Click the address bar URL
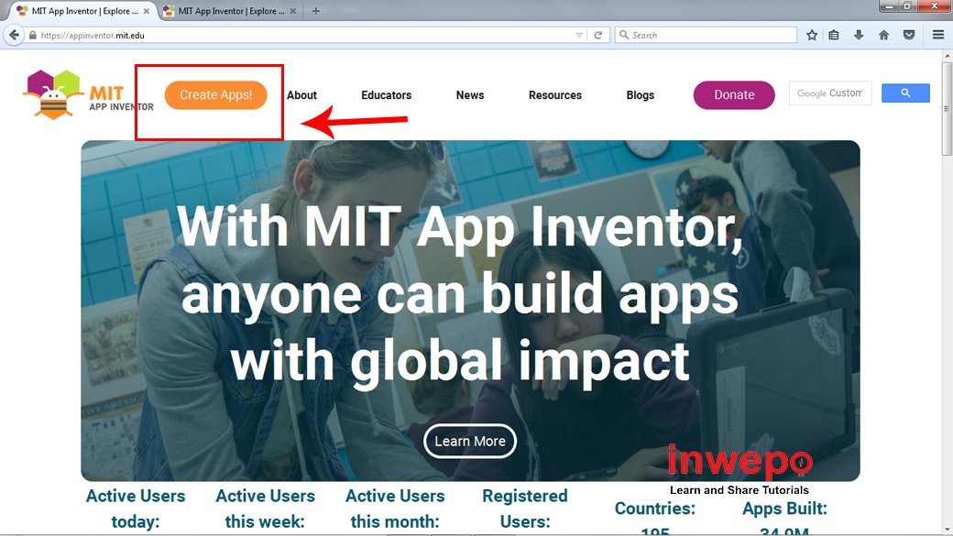 point(93,35)
